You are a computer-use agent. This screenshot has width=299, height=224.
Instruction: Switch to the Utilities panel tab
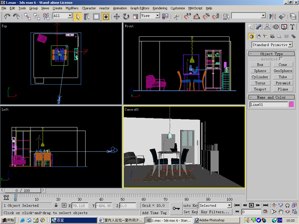293,27
